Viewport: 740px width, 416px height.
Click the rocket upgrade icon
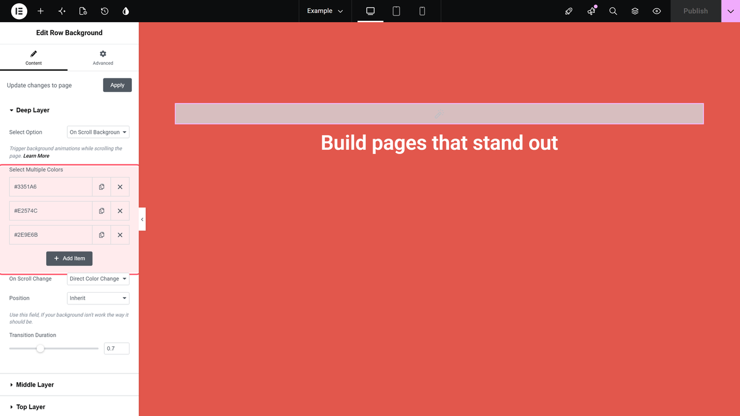click(569, 11)
